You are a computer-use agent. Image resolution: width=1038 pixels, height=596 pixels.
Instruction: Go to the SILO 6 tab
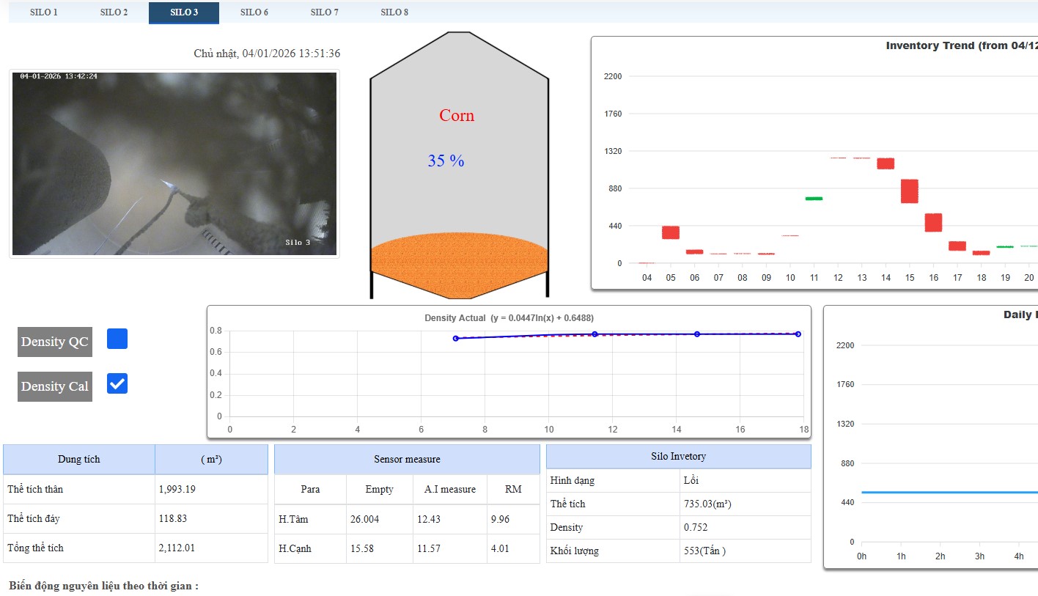254,12
